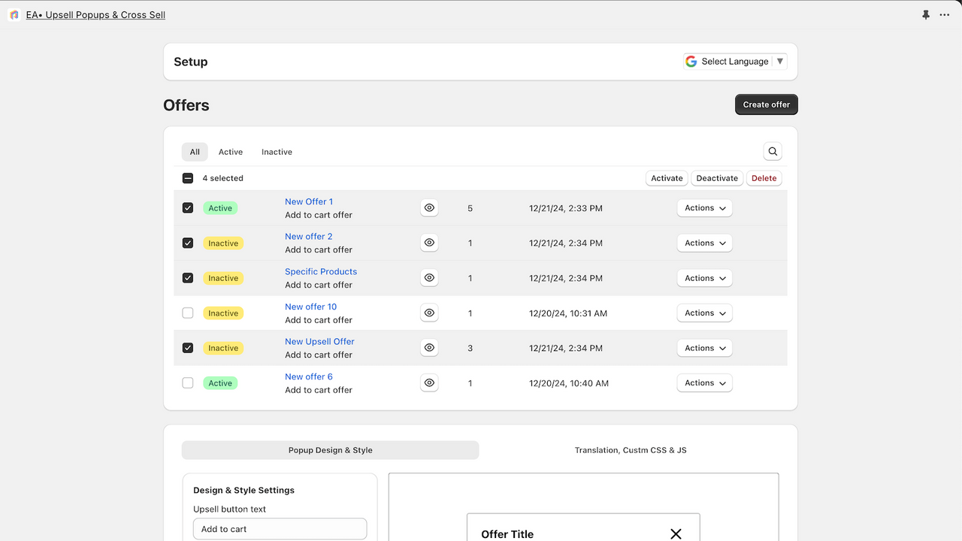
Task: Preview New offer 10 with the eye icon
Action: pos(429,313)
